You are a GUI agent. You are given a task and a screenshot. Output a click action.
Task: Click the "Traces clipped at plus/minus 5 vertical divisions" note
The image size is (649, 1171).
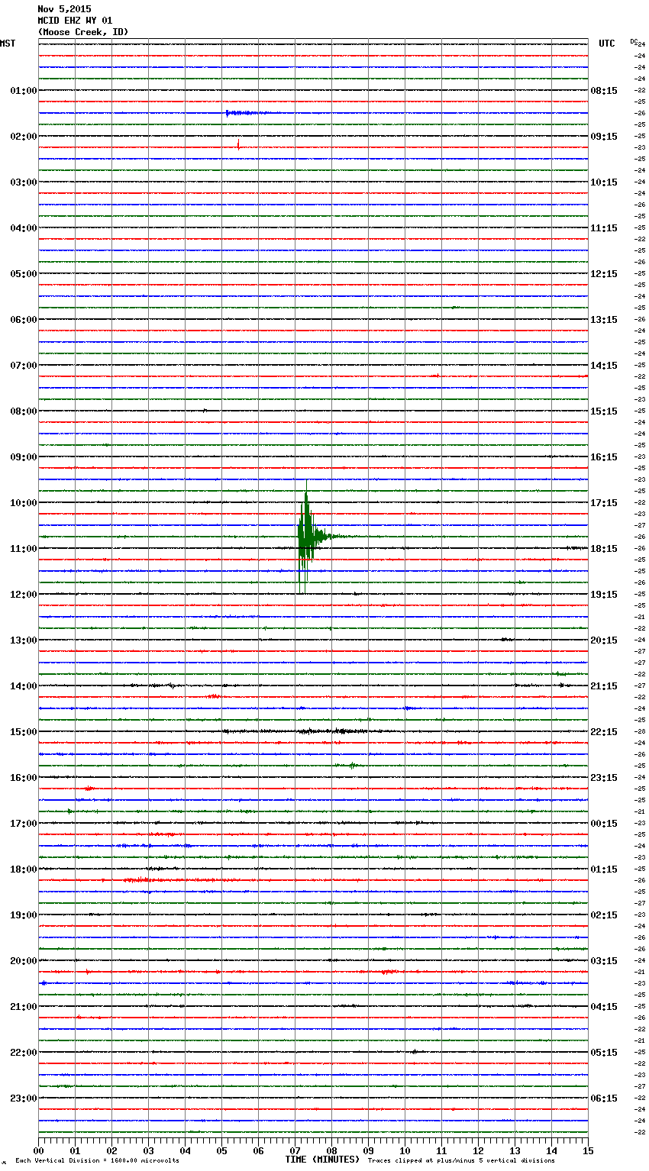tap(461, 1160)
